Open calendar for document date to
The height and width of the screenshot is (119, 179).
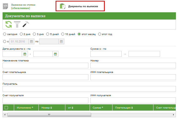pos(56,54)
